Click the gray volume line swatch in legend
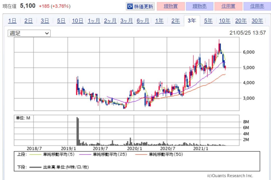This screenshot has height=180, width=271. [x=35, y=167]
